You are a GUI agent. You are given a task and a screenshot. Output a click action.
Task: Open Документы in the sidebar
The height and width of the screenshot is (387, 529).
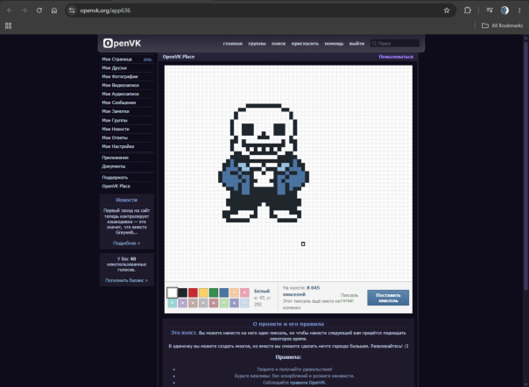pyautogui.click(x=114, y=166)
